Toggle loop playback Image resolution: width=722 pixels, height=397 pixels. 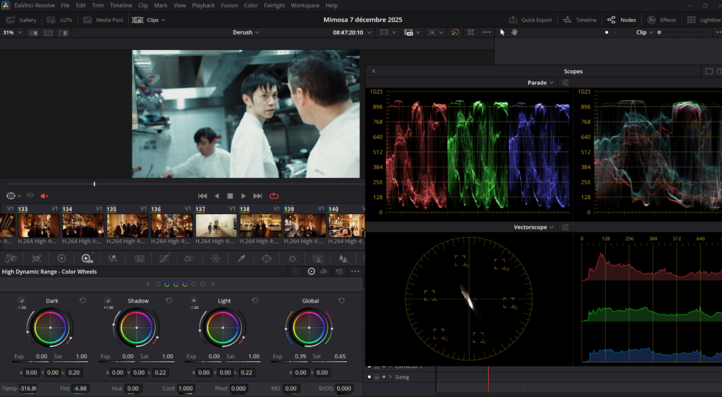pyautogui.click(x=274, y=196)
